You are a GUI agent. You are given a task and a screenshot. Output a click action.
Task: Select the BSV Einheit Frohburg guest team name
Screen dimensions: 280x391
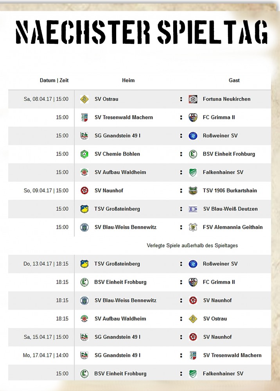pos(229,154)
